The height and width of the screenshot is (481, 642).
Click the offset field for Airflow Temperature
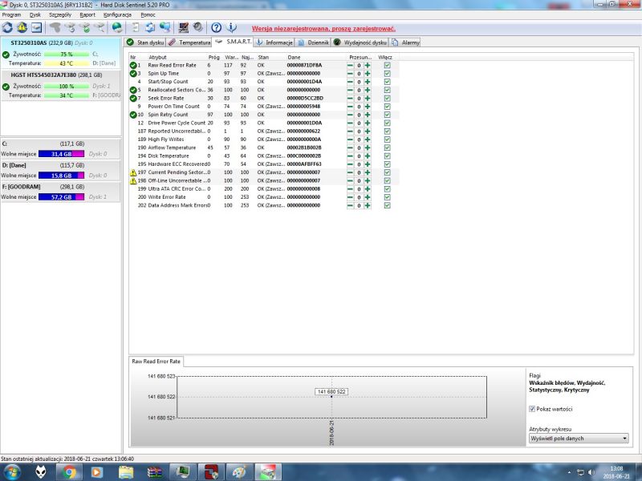[359, 148]
